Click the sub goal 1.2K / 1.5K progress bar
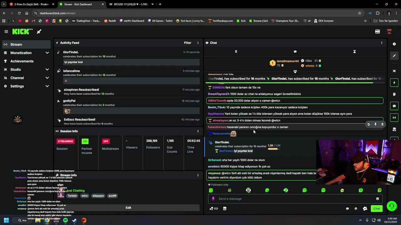 pyautogui.click(x=273, y=149)
